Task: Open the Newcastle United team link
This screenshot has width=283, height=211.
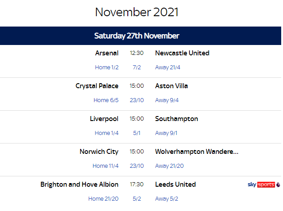Action: tap(182, 53)
